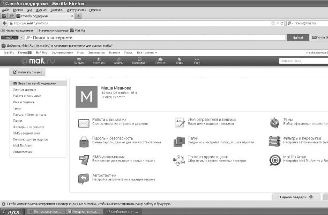Click the padlock icon for Пароль и безопасность
The image size is (328, 215).
[84, 141]
